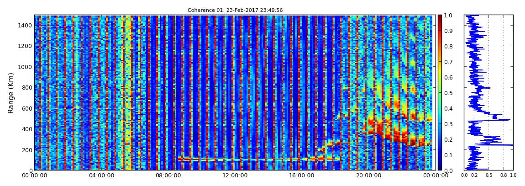Click the 08:00:00 time axis label
Screen dimensions: 525x186
[x=167, y=175]
